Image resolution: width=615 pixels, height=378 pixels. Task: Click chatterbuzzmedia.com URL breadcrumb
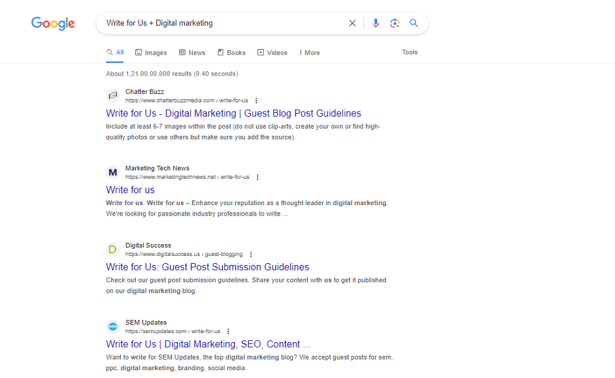tap(187, 101)
